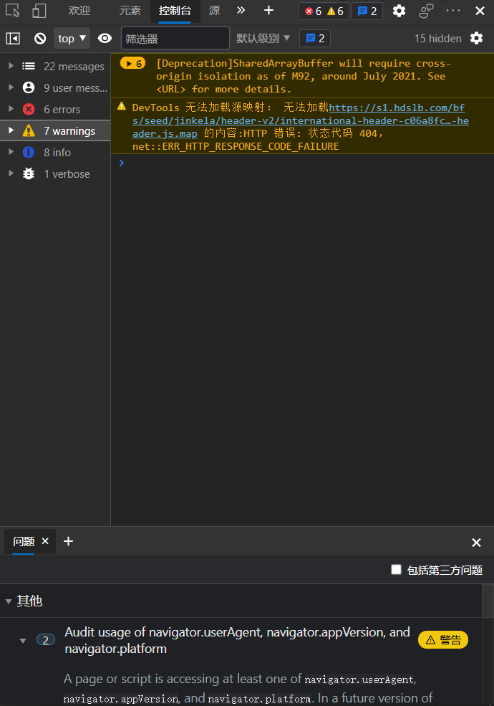Image resolution: width=494 pixels, height=706 pixels.
Task: Click net::ERR_HTTP_RESPONSE_CODE_FAILURE text
Action: pos(236,146)
